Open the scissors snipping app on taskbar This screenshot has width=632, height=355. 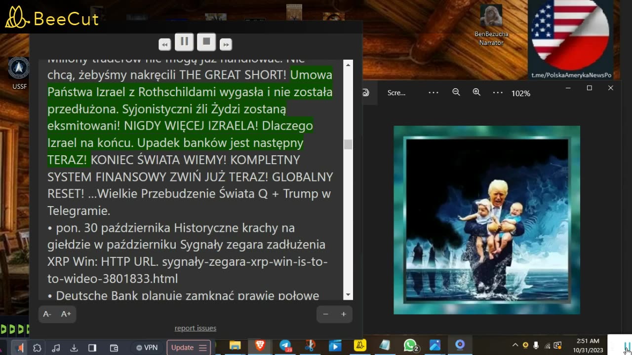(310, 346)
